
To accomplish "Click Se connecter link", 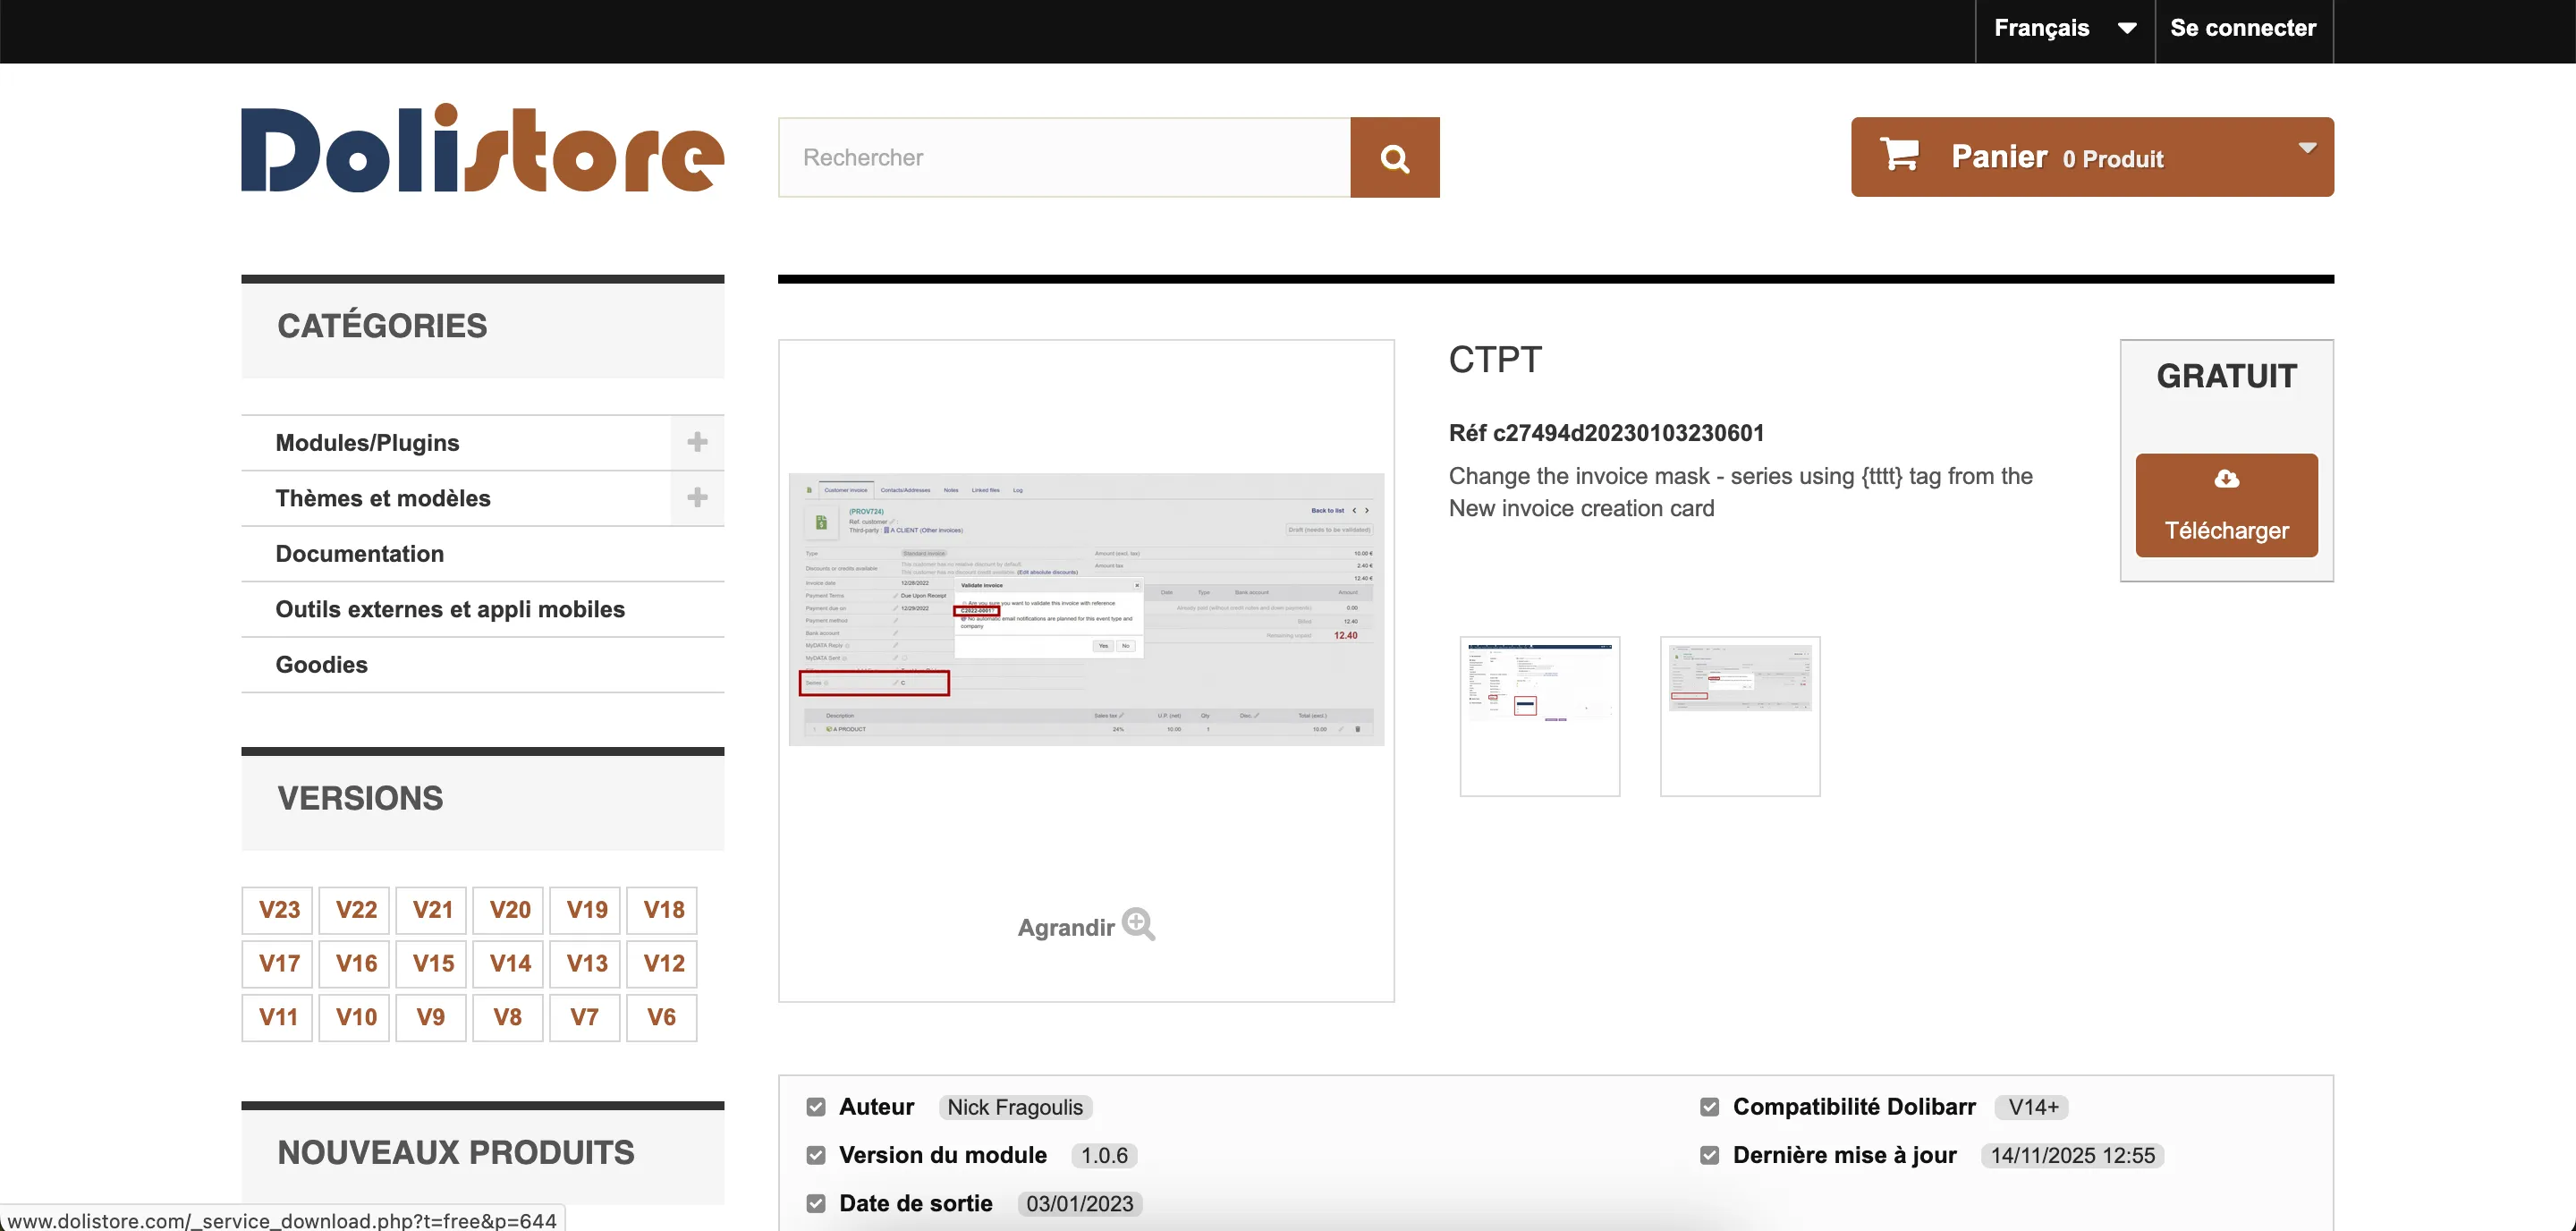I will tap(2243, 28).
